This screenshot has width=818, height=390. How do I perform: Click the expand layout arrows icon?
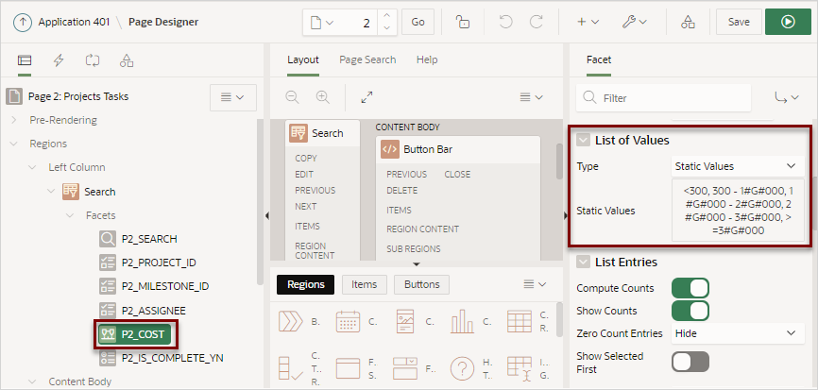366,97
